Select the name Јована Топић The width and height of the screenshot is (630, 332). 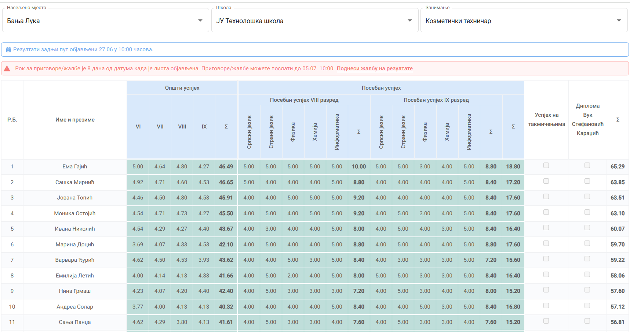[75, 198]
